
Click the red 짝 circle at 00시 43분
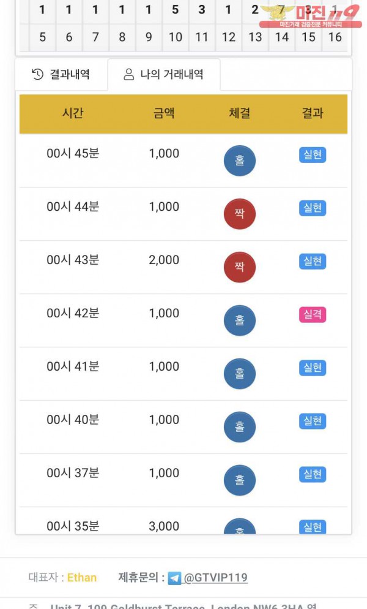coord(239,267)
